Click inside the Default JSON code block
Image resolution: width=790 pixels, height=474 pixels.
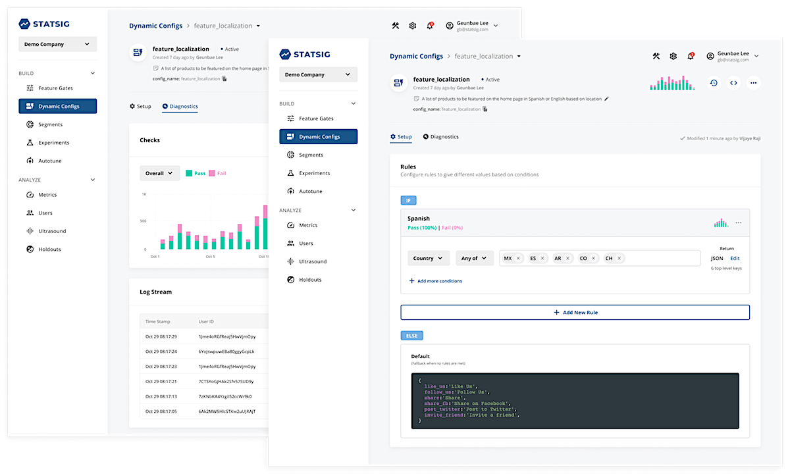pyautogui.click(x=575, y=401)
